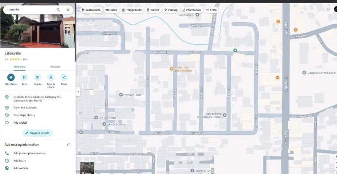
Task: Select the Pharmacies chip
Action: click(192, 10)
